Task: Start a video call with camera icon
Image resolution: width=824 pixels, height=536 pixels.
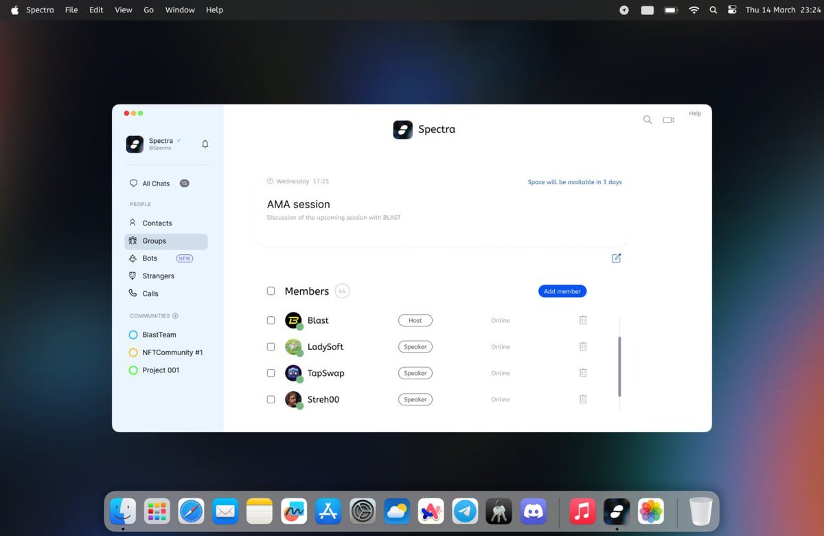Action: 668,120
